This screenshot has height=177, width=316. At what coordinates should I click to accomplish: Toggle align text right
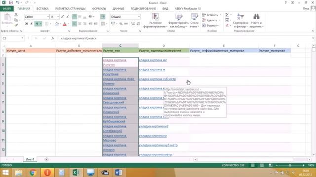click(84, 24)
